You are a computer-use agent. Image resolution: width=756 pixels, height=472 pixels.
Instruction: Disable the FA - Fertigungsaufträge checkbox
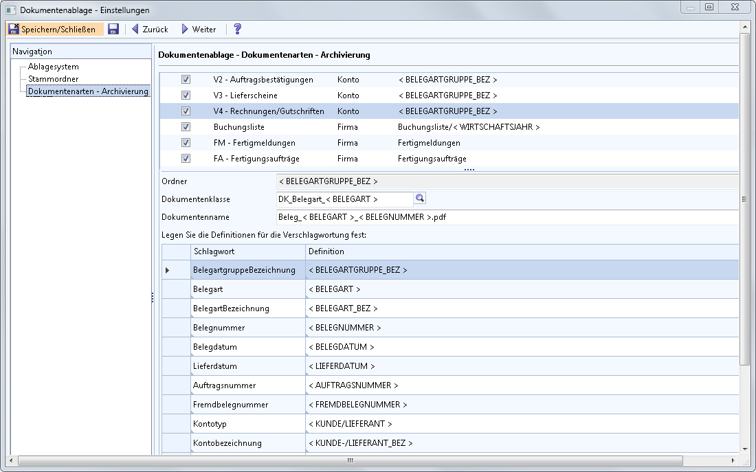[x=186, y=159]
